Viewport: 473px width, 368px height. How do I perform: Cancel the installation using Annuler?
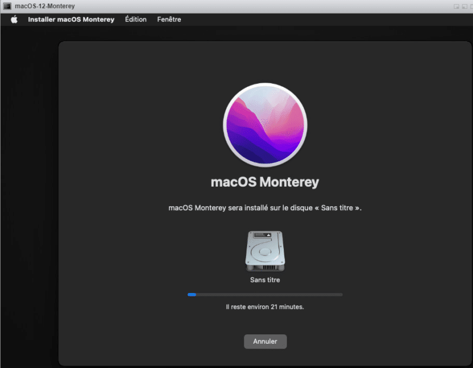click(265, 341)
